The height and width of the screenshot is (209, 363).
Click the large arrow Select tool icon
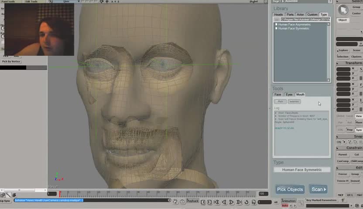[343, 10]
